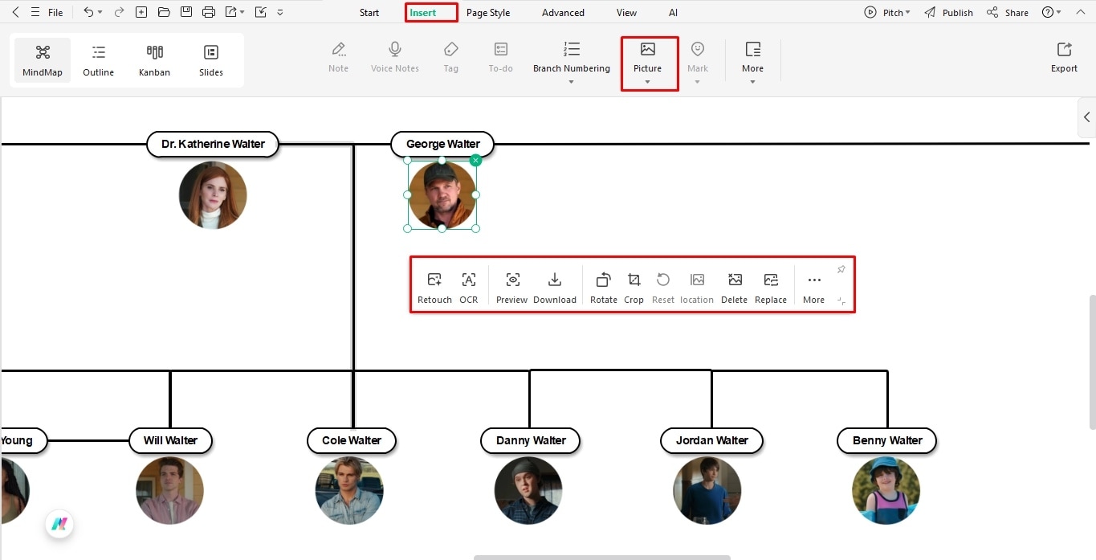Screen dimensions: 1096x560
Task: Download the selected image
Action: click(554, 285)
